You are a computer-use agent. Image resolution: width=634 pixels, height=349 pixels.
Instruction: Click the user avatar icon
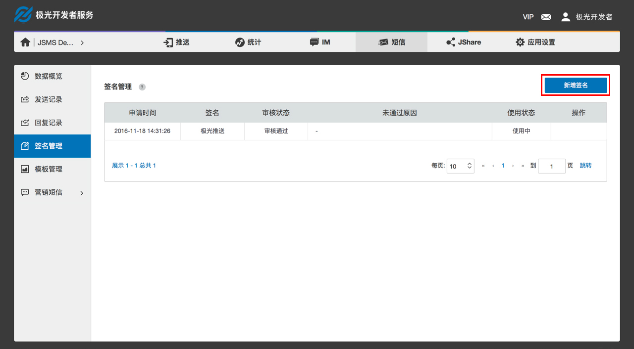pyautogui.click(x=566, y=17)
